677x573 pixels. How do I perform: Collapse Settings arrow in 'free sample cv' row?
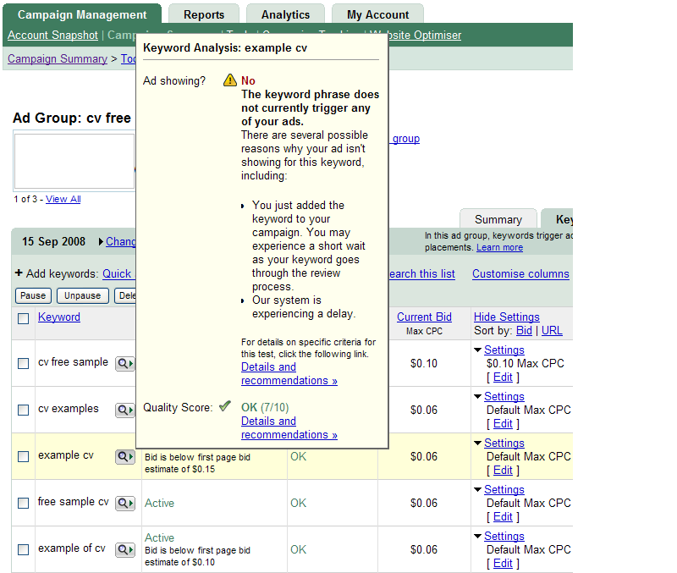[477, 490]
